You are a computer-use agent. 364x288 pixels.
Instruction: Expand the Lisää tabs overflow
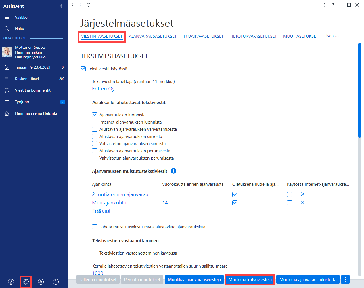pos(332,36)
